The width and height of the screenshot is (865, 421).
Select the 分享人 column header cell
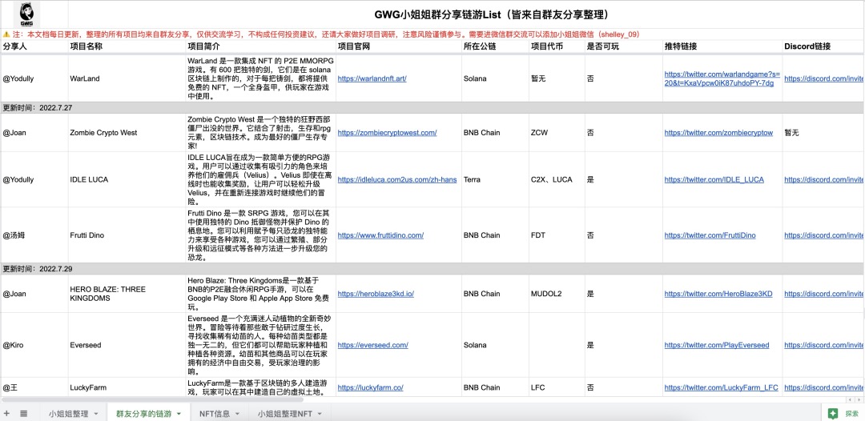[34, 46]
